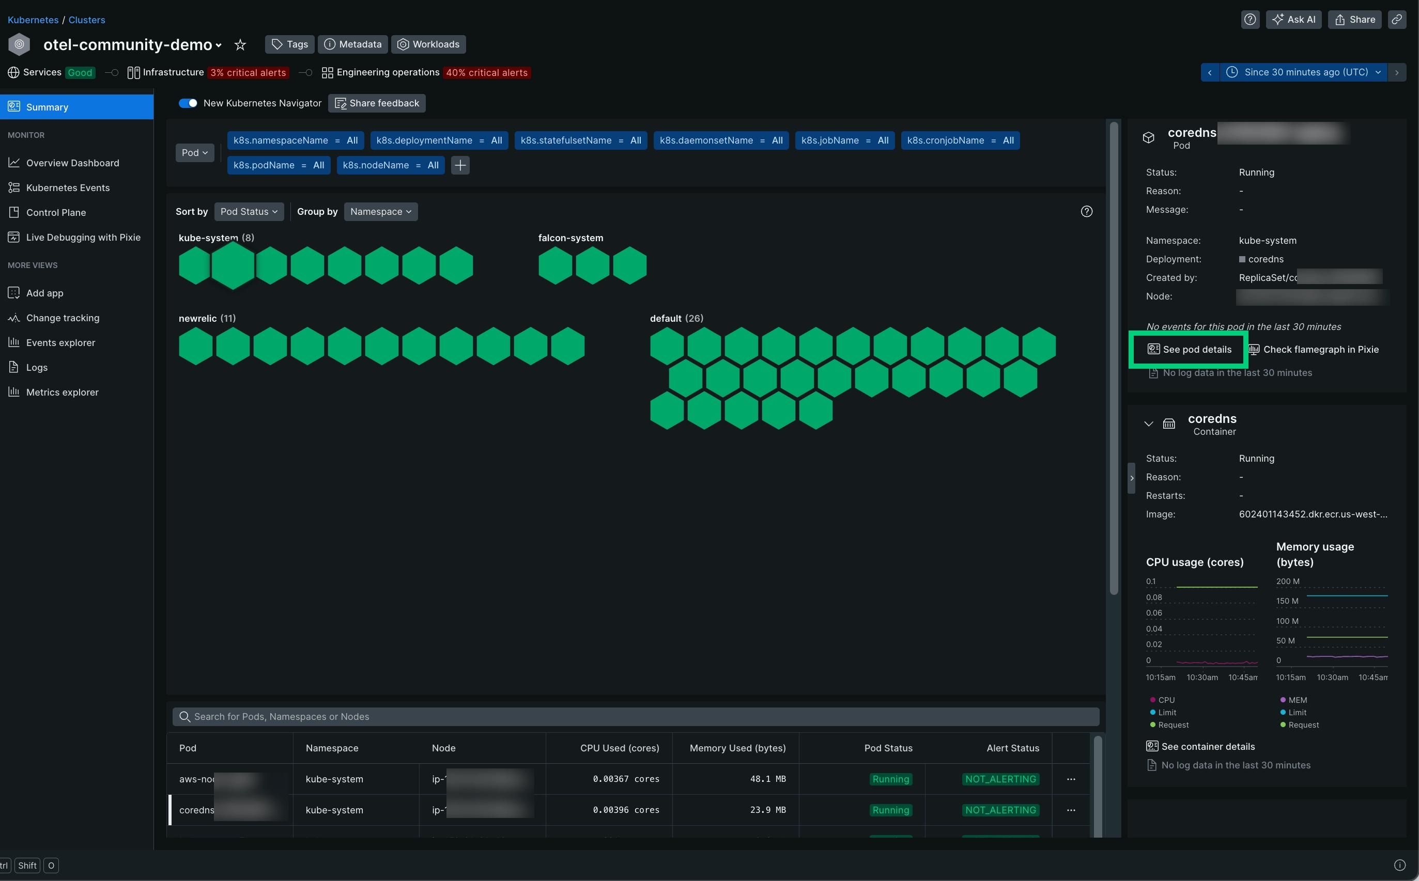This screenshot has height=881, width=1419.
Task: Open Kubernetes Events in sidebar
Action: click(x=68, y=187)
